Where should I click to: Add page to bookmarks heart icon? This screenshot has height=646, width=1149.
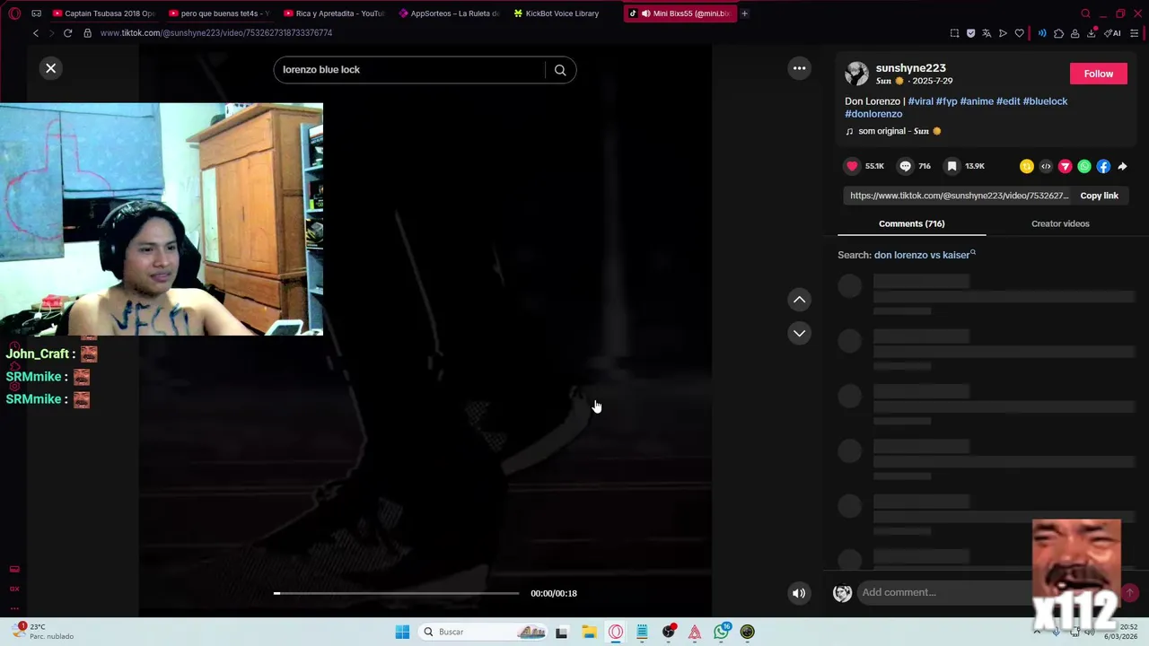1019,33
